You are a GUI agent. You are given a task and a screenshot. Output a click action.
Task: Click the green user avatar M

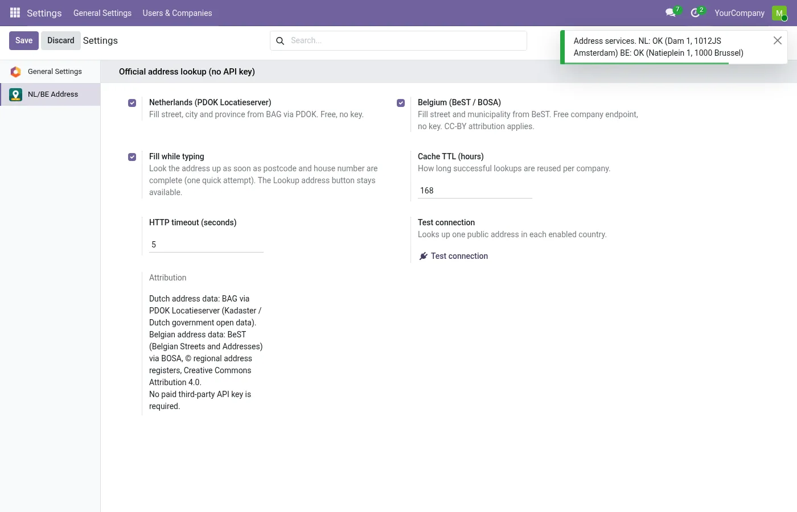click(x=779, y=13)
